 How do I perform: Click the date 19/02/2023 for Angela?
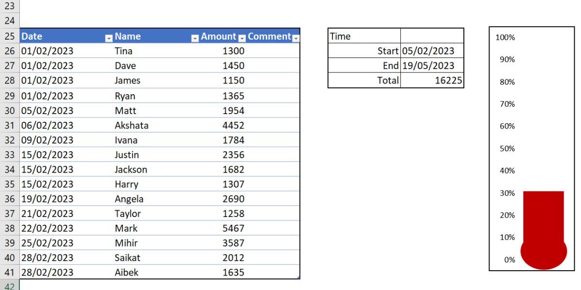pos(47,199)
